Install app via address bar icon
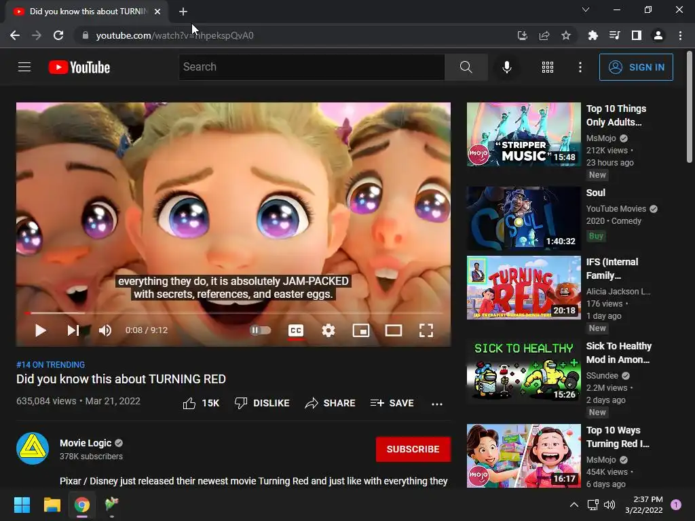The width and height of the screenshot is (695, 521). [x=522, y=35]
